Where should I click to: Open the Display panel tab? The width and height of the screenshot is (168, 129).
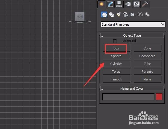click(136, 4)
